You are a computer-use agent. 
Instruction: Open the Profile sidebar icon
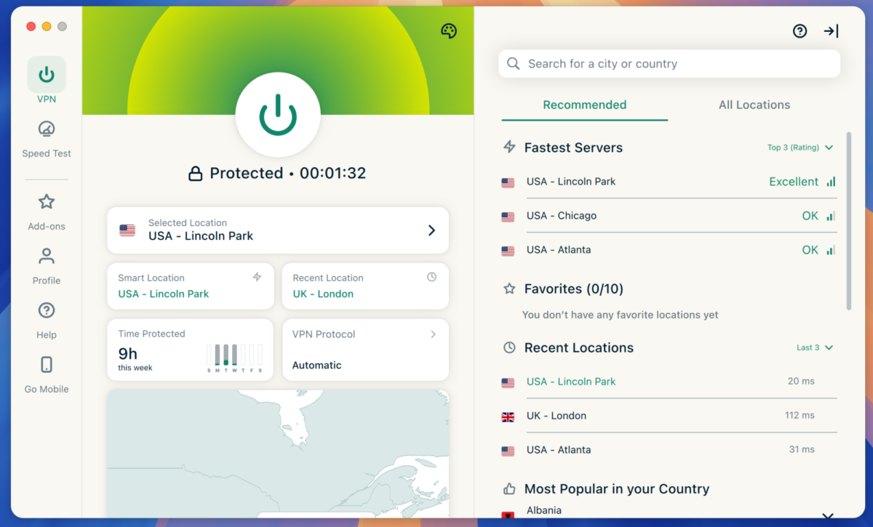[x=46, y=256]
